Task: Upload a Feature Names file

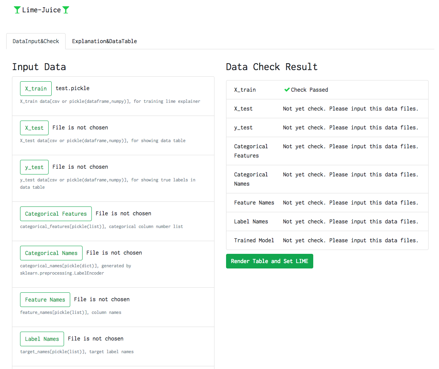Action: pyautogui.click(x=45, y=300)
